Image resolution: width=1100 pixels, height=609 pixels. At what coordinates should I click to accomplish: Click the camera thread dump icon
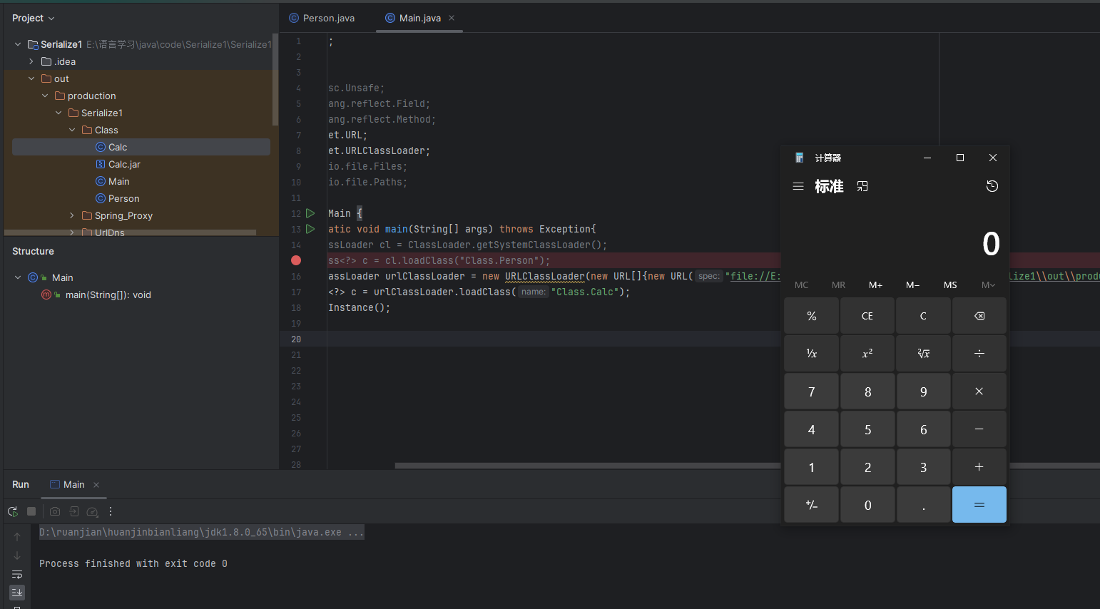coord(55,511)
